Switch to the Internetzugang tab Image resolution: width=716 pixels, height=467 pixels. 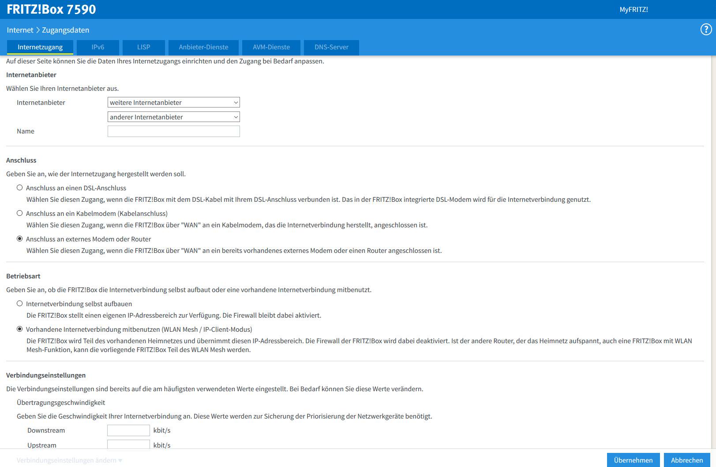tap(40, 47)
